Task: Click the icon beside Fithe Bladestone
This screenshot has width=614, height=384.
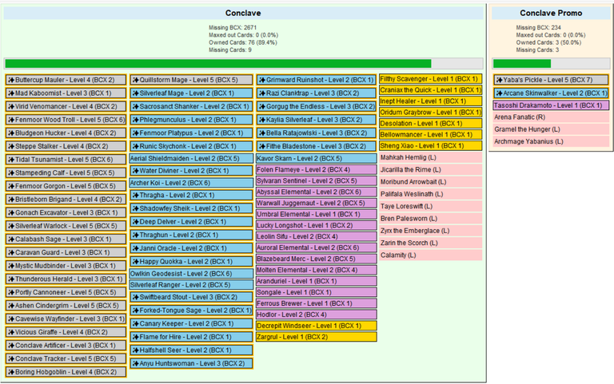Action: point(262,147)
